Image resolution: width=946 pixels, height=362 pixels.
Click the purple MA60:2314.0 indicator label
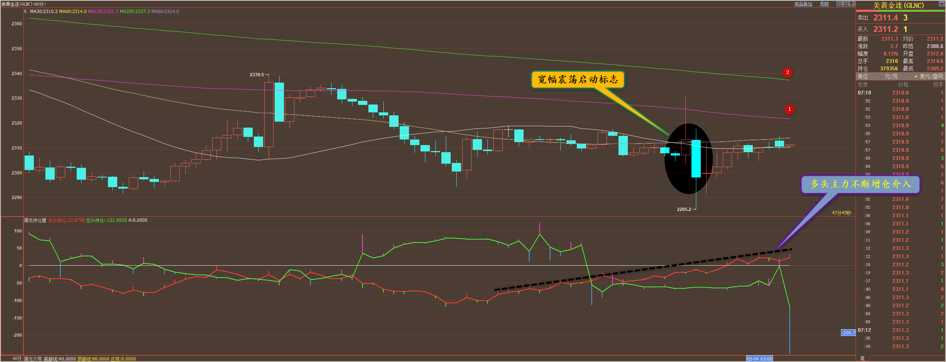[x=165, y=12]
